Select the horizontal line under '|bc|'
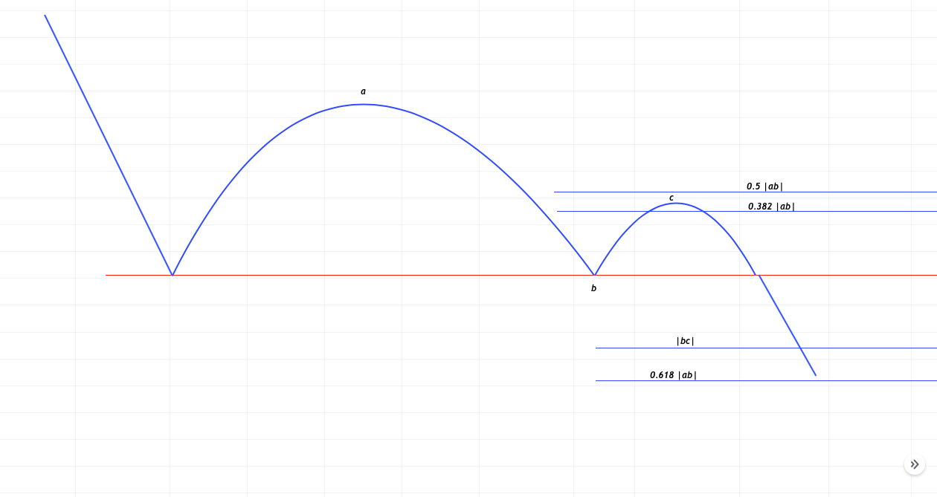 [855, 348]
